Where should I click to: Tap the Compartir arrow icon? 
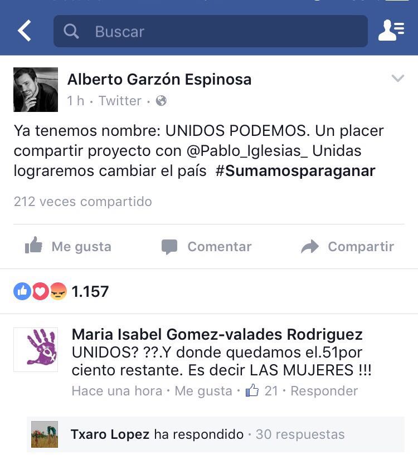pyautogui.click(x=310, y=246)
